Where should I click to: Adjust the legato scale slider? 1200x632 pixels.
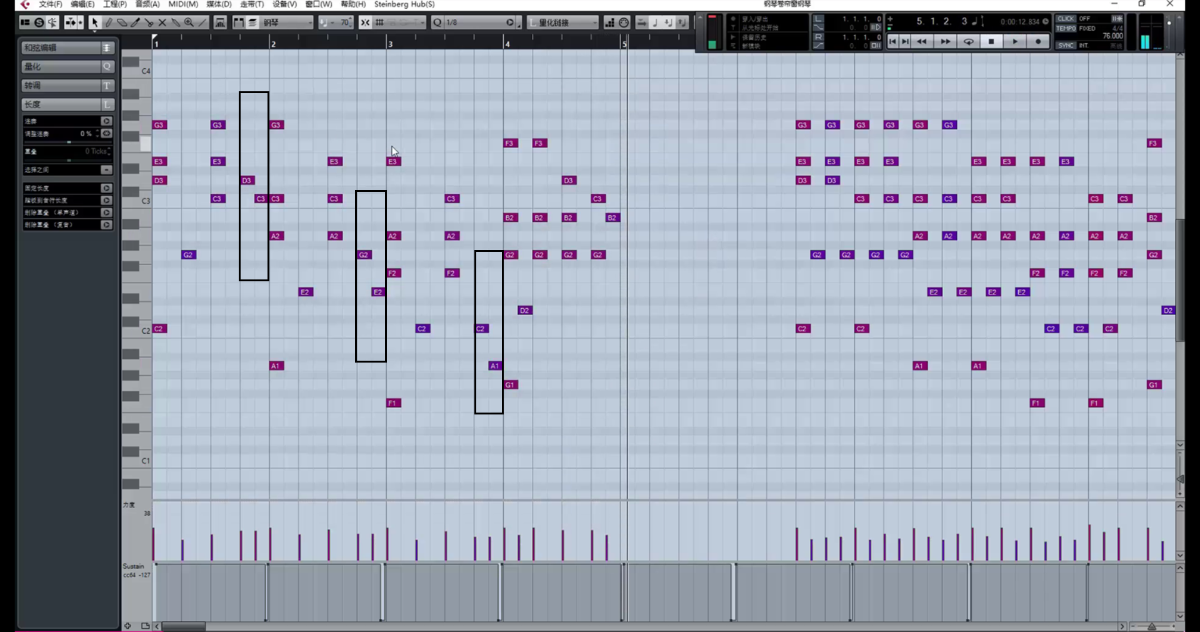click(x=69, y=143)
